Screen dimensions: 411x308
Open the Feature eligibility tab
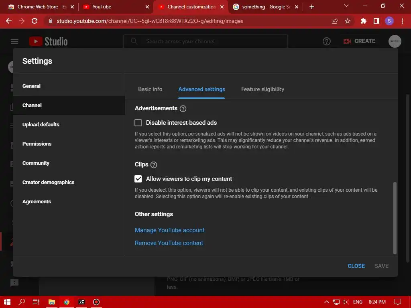point(262,89)
